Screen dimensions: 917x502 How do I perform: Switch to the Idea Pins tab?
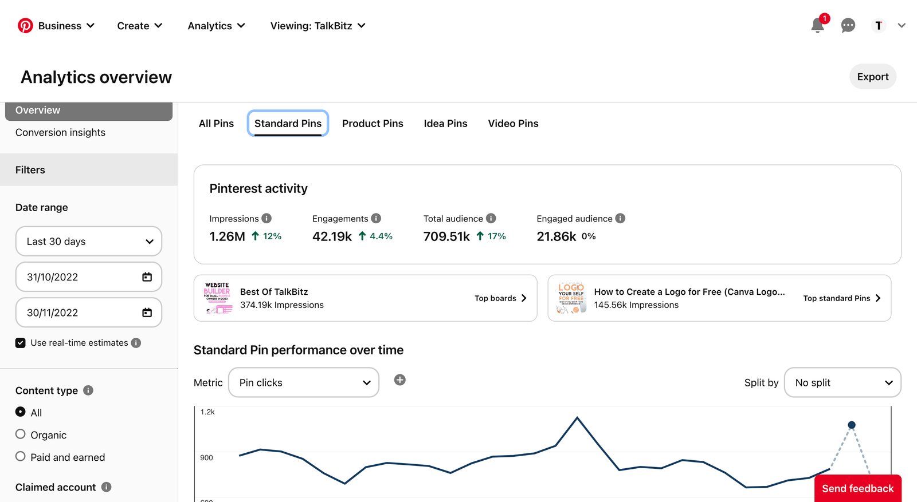click(x=445, y=124)
